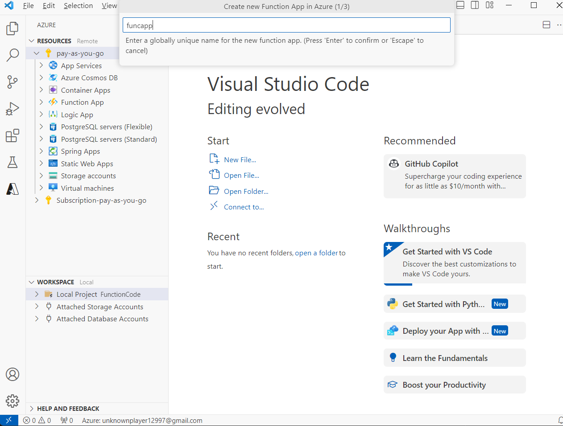
Task: Open Run and Debug view
Action: point(12,109)
